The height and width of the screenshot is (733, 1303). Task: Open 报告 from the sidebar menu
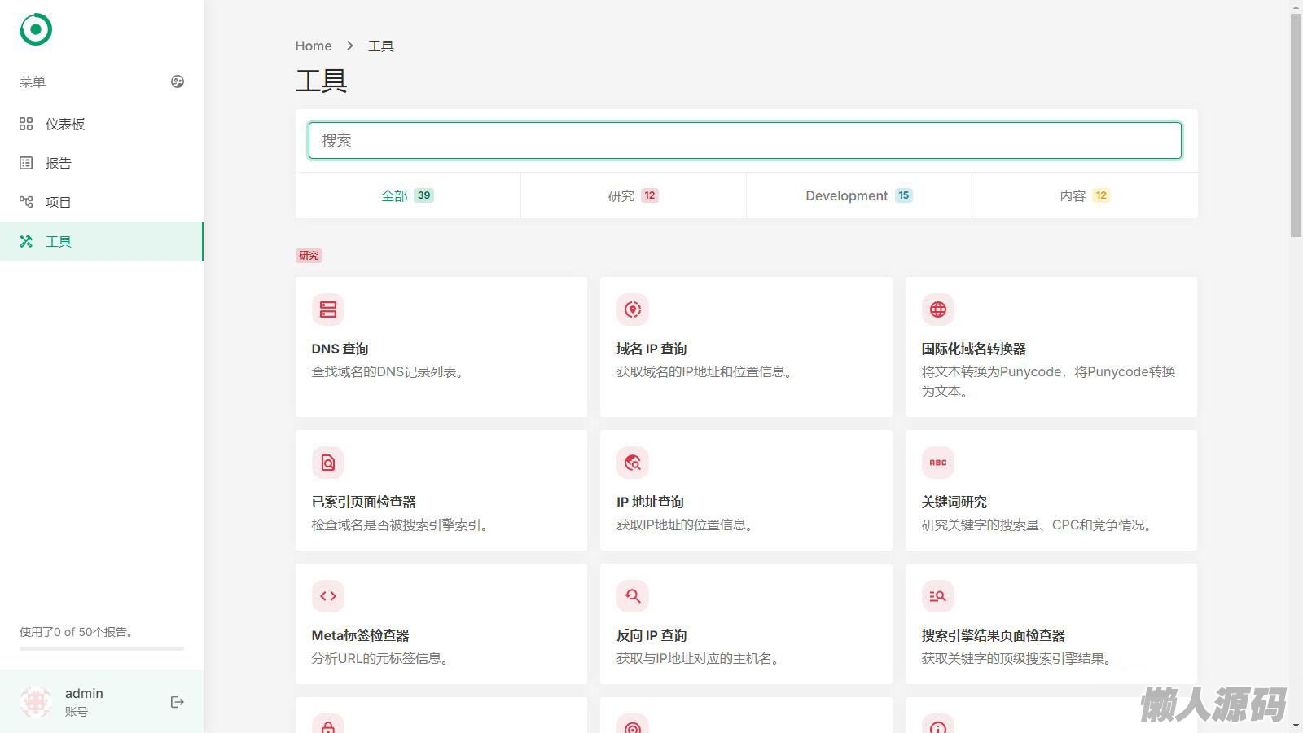(x=59, y=163)
